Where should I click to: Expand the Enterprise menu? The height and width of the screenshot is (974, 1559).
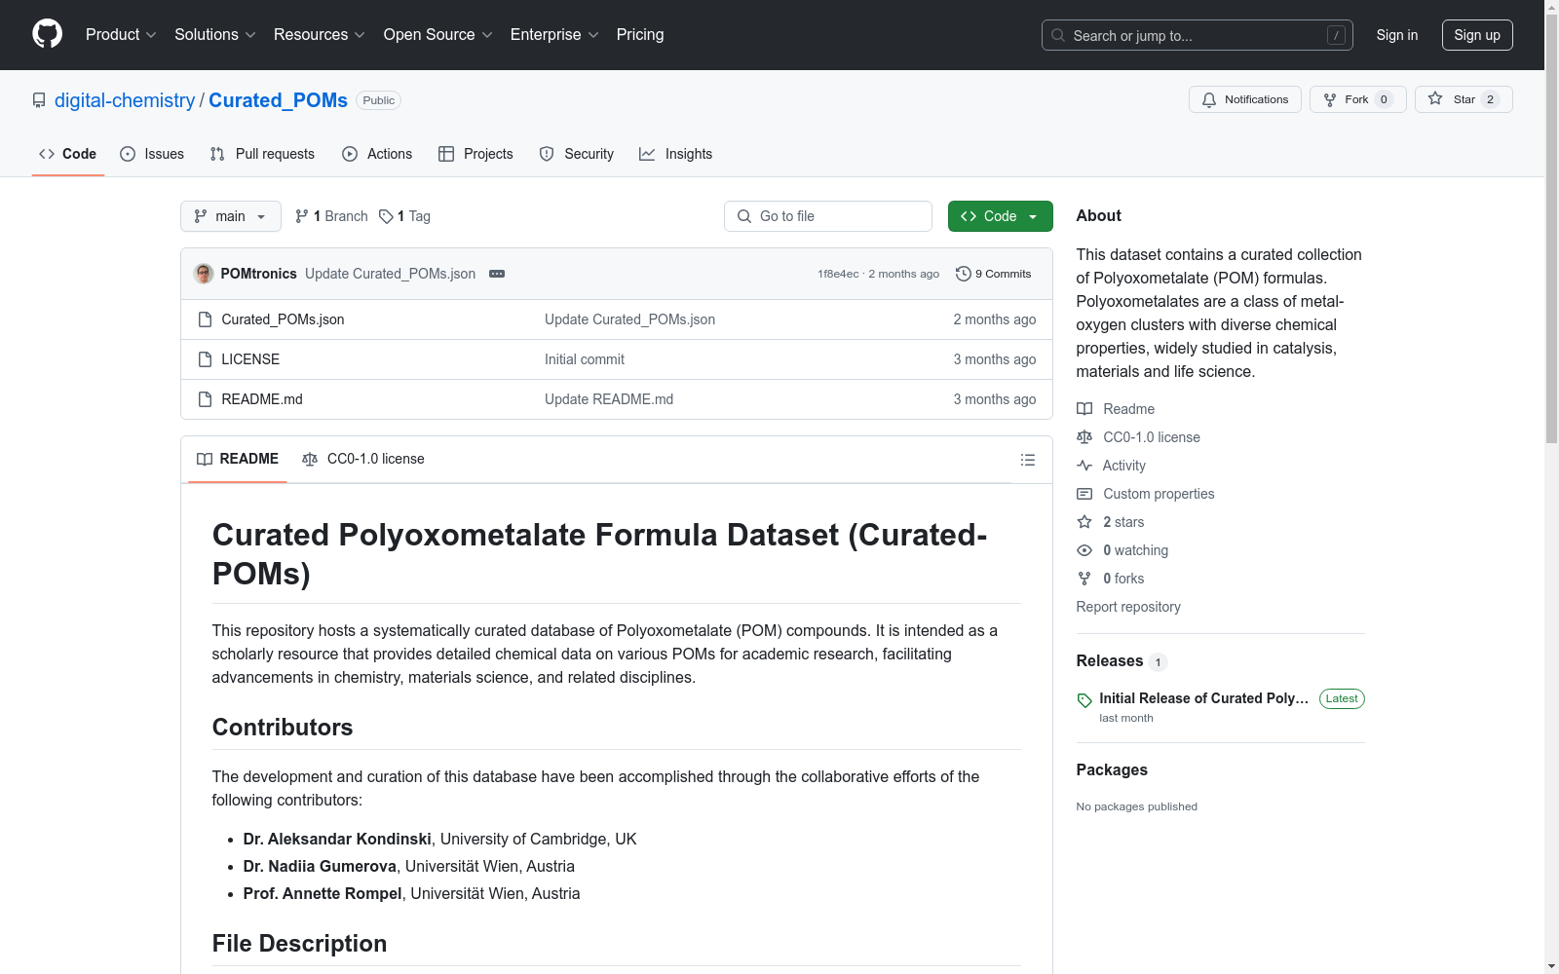pos(554,35)
